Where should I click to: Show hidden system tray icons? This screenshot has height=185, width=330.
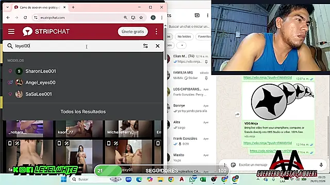coord(258,179)
